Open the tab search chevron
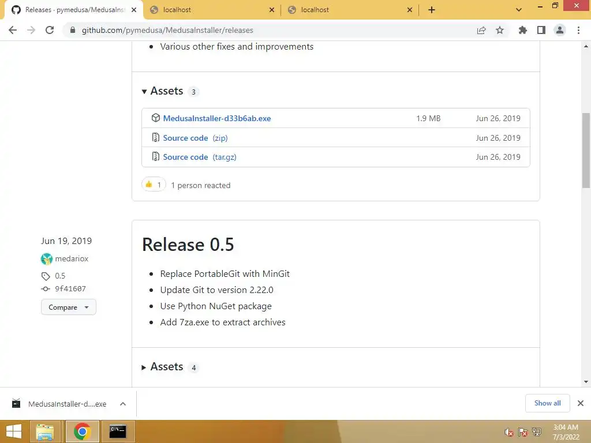Screen dimensions: 591x443 click(x=519, y=10)
